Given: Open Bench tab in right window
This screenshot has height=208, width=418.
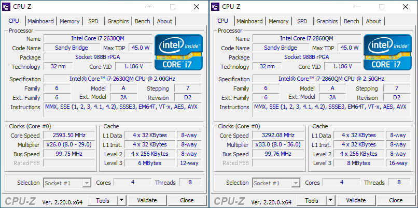Looking at the screenshot, I should point(351,21).
